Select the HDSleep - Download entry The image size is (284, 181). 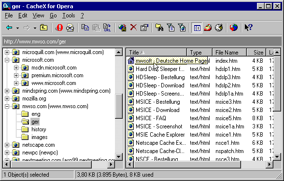pyautogui.click(x=160, y=85)
